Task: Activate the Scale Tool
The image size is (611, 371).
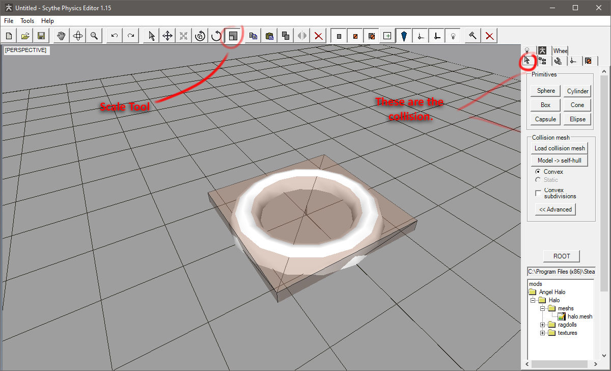Action: click(x=233, y=36)
